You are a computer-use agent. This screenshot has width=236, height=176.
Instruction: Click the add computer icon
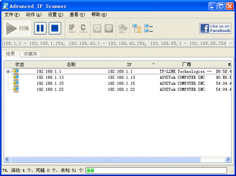123,29
